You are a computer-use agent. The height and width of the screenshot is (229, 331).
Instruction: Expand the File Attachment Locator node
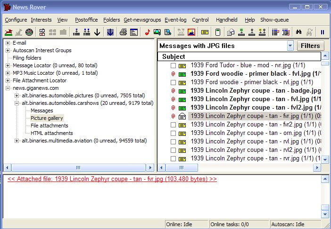(8, 80)
